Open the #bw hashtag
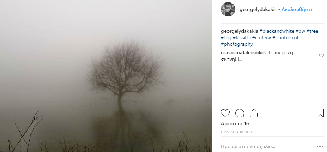 [x=300, y=31]
